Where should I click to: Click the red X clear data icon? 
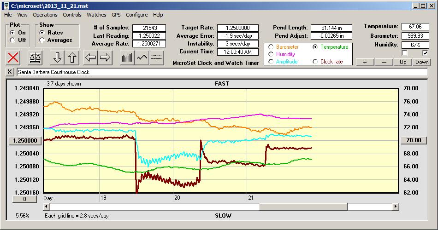pos(13,57)
